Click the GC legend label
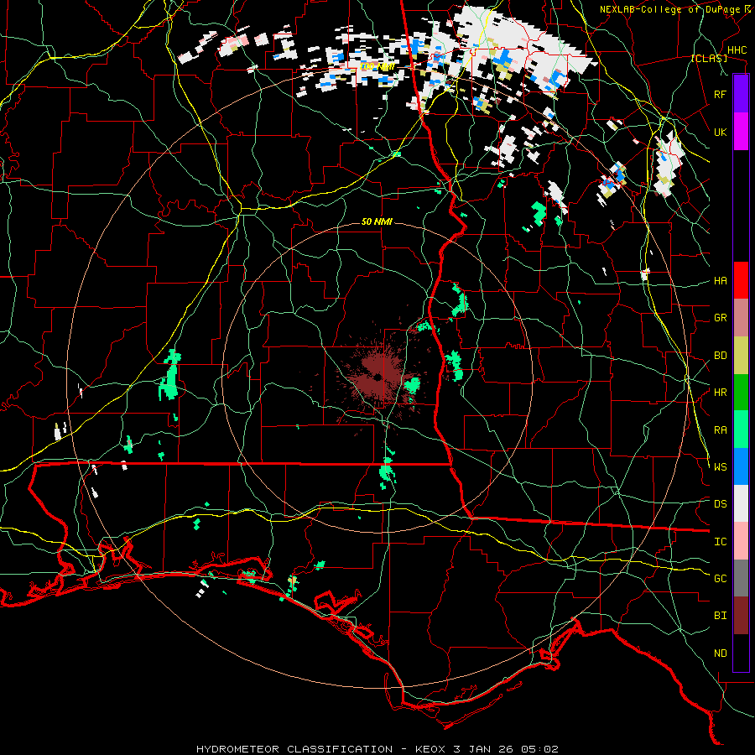755x755 pixels. (x=720, y=579)
